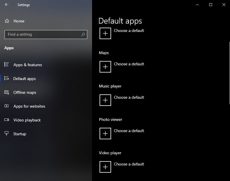Select Default apps in sidebar
Screen dimensions: 230x181
pyautogui.click(x=25, y=79)
